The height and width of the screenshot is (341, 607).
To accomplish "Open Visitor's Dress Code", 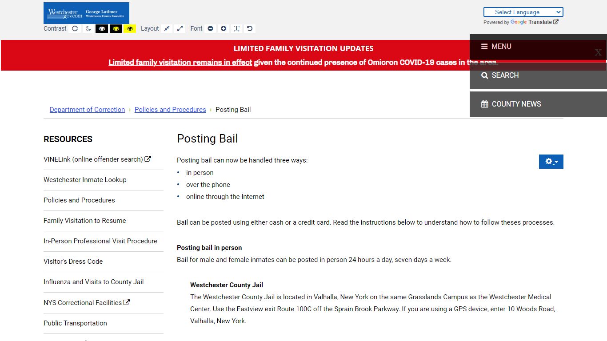I will [x=73, y=262].
